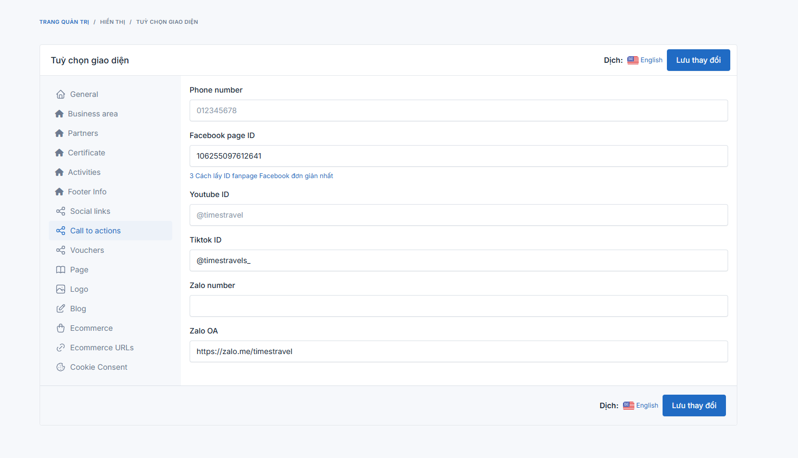Open the Blog settings section
The height and width of the screenshot is (458, 798).
111,309
